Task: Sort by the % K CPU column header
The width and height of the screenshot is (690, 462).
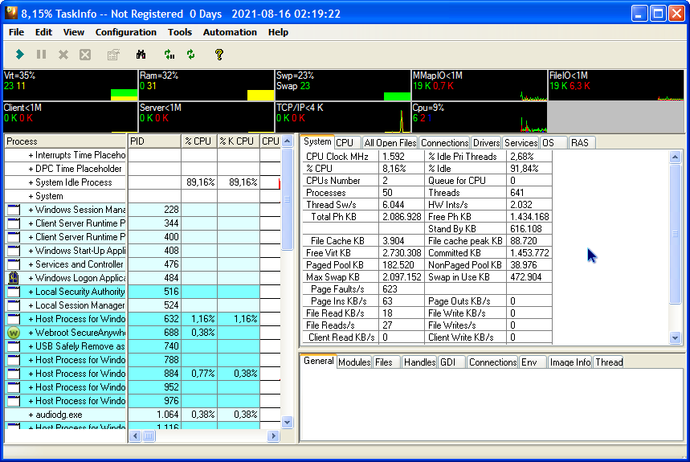Action: 238,141
